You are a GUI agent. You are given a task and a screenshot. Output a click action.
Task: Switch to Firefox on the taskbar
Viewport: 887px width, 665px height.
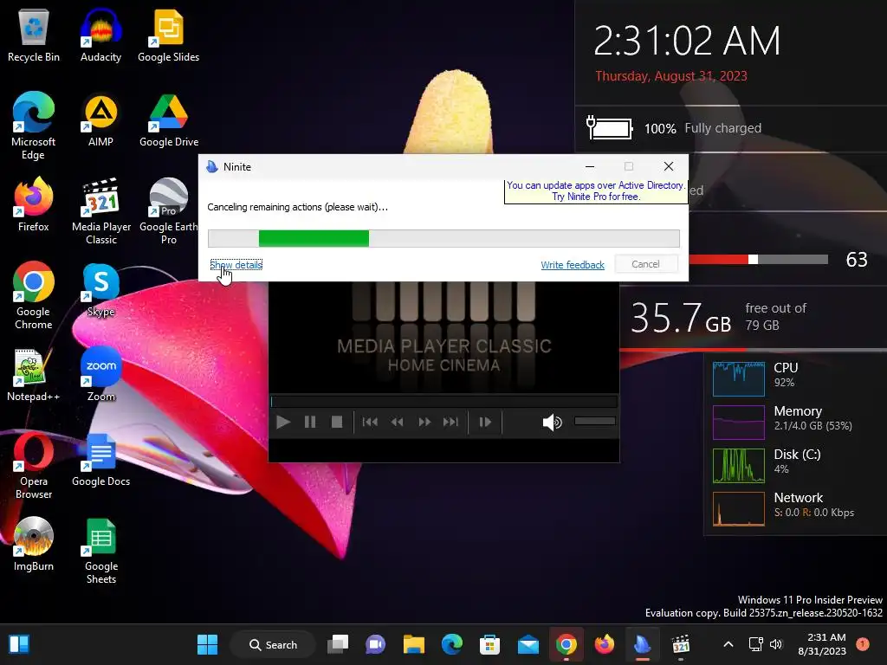coord(604,644)
